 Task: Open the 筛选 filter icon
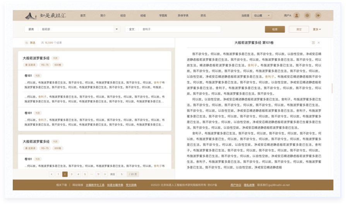(x=27, y=43)
